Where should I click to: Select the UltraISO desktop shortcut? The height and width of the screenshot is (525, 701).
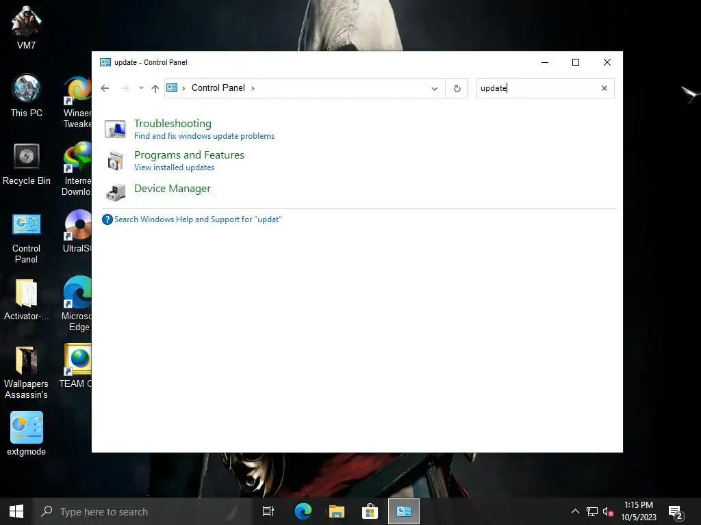(77, 231)
